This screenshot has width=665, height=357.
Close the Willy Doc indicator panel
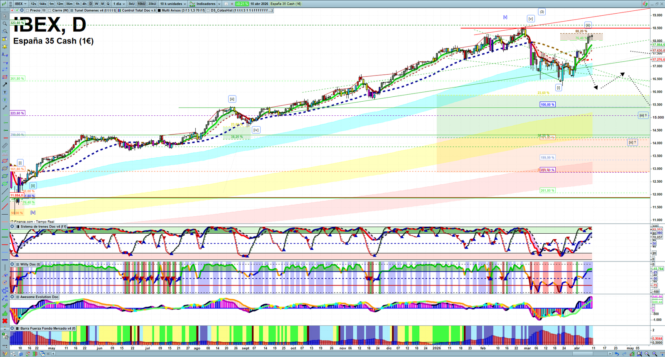[12, 264]
